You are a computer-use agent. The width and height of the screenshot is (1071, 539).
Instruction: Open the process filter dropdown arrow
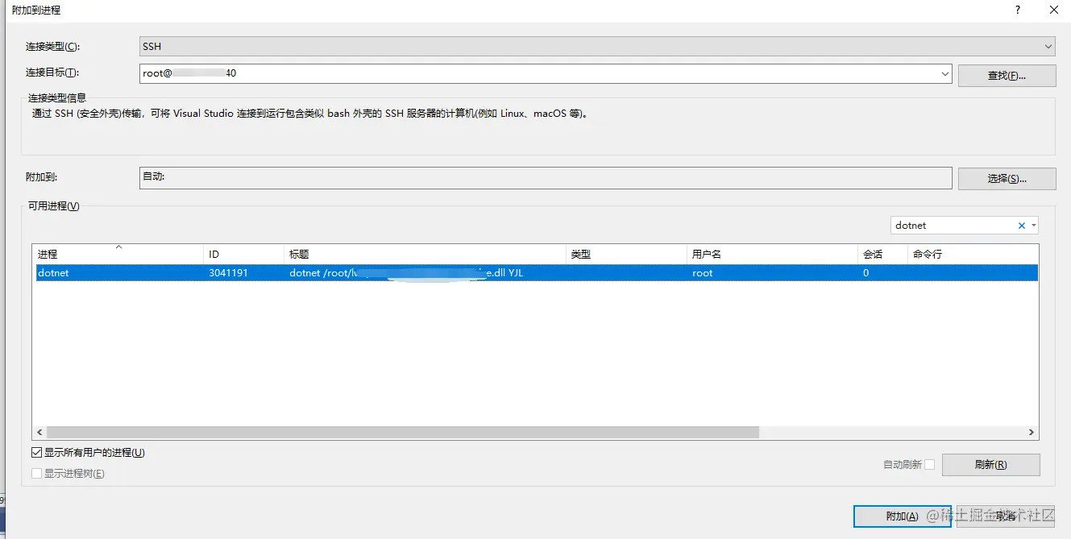click(x=1034, y=226)
